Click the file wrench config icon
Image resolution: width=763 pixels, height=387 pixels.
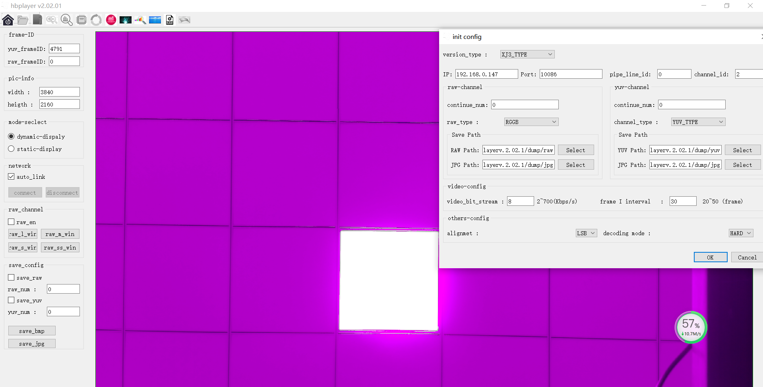click(x=37, y=20)
